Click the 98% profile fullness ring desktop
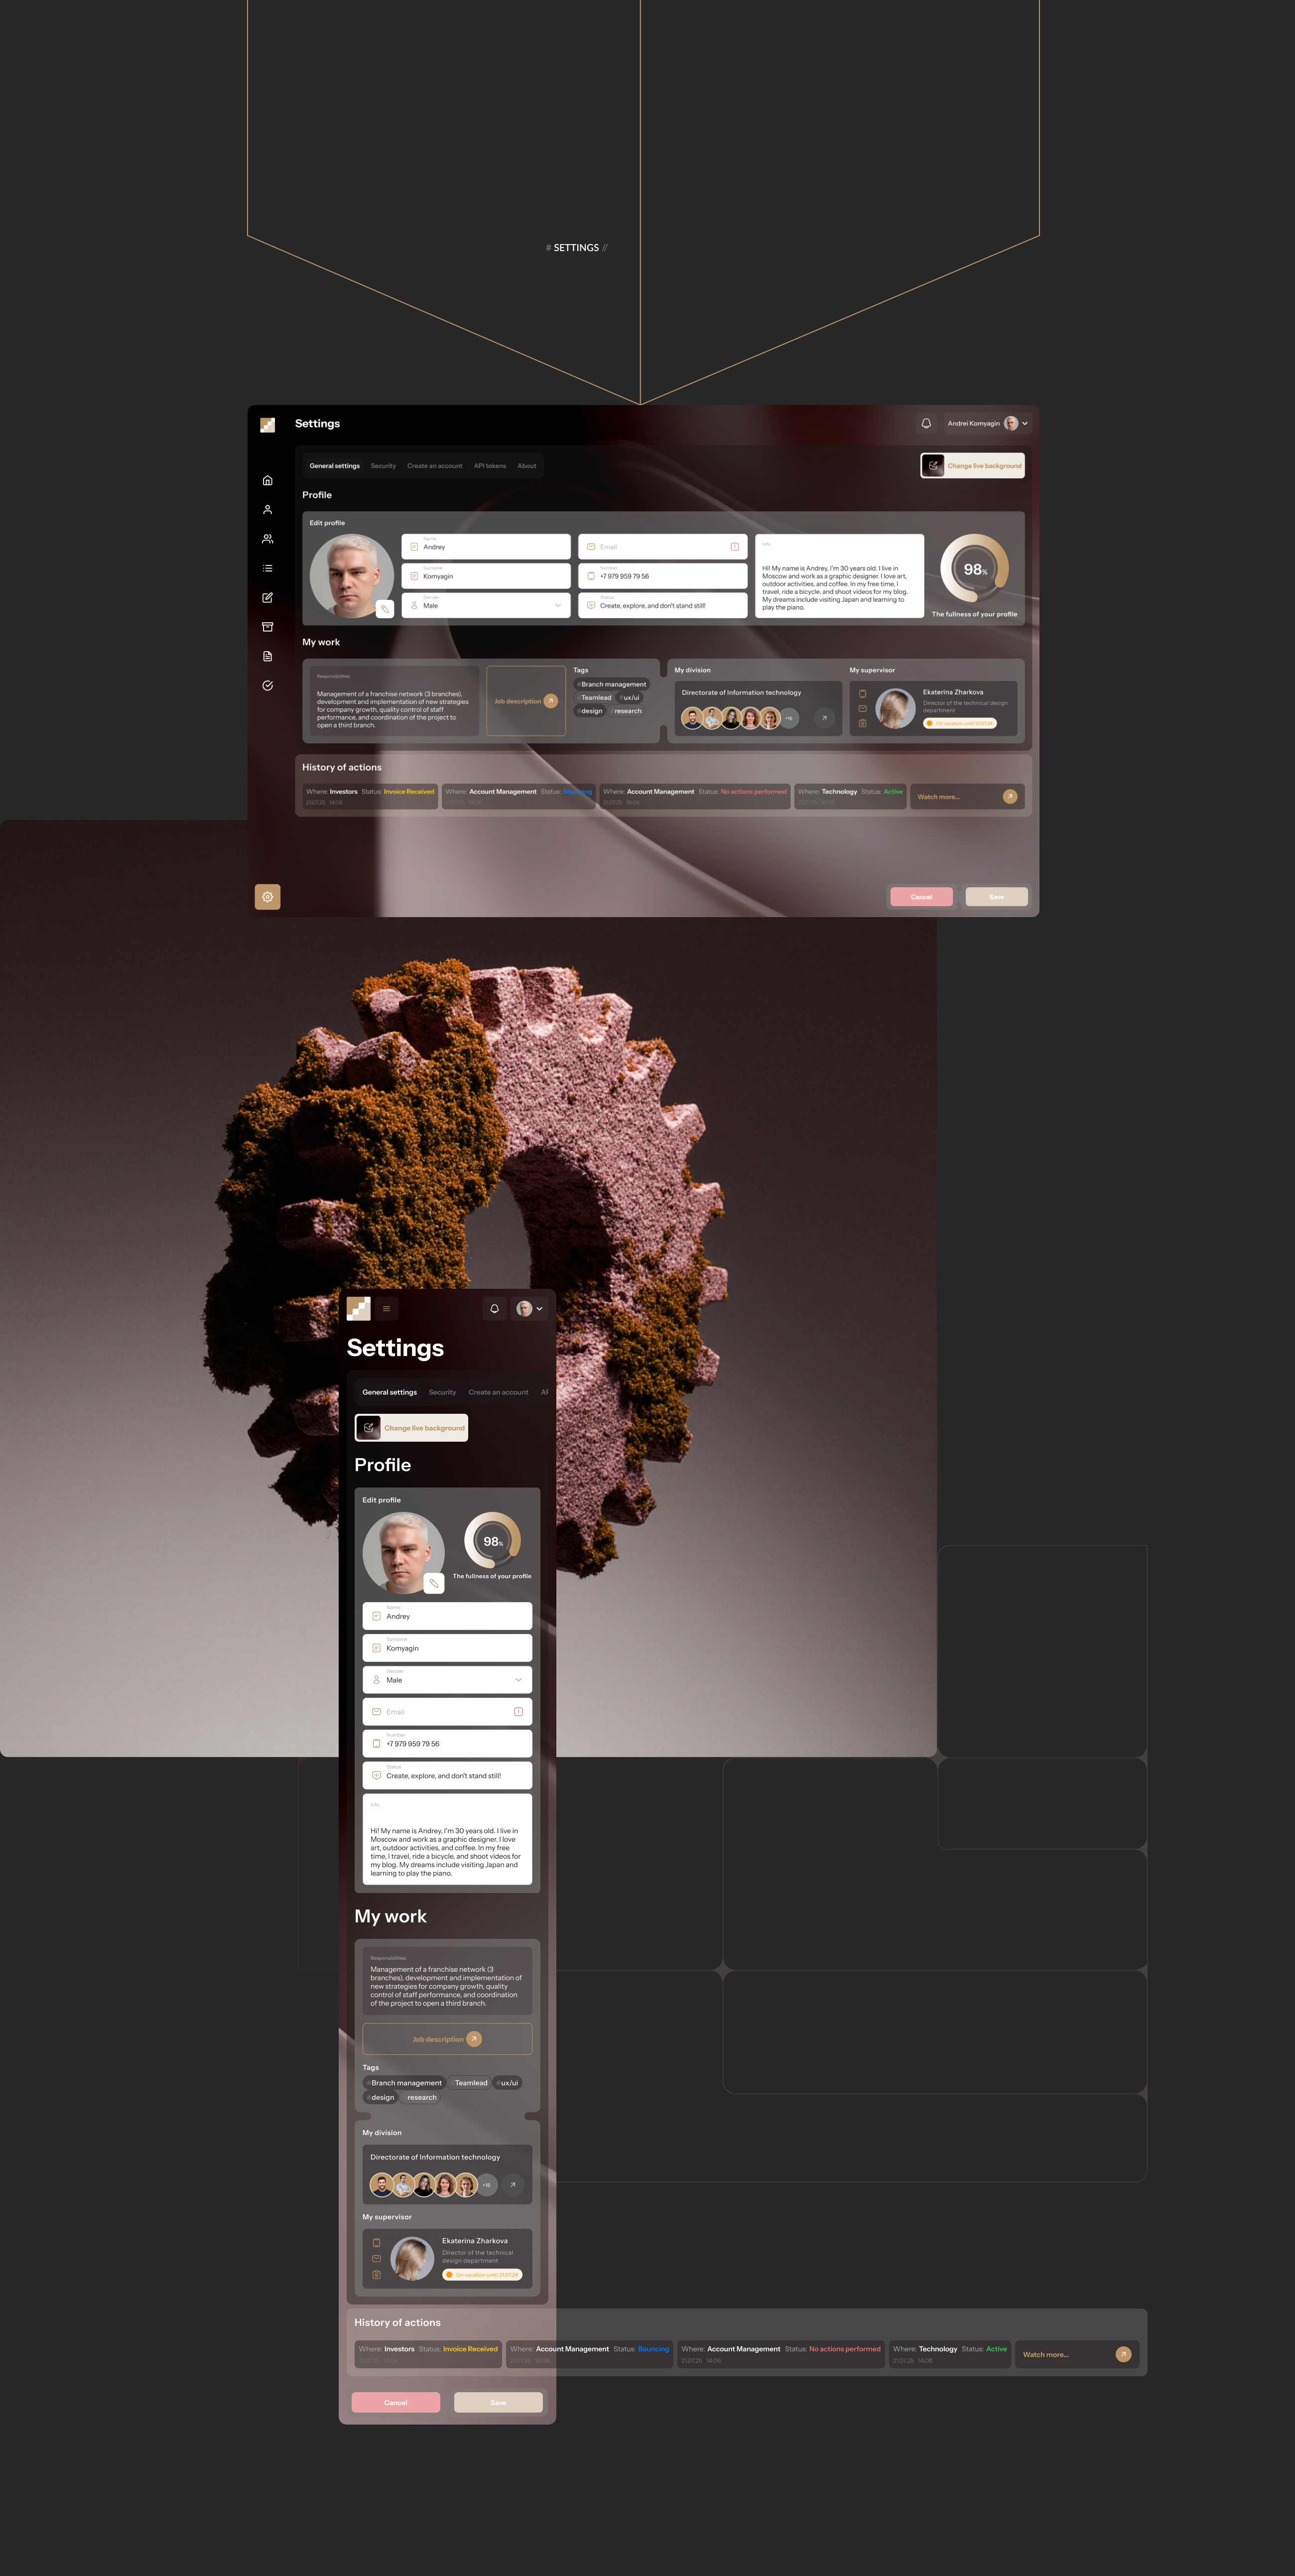Viewport: 1295px width, 2576px height. [974, 568]
